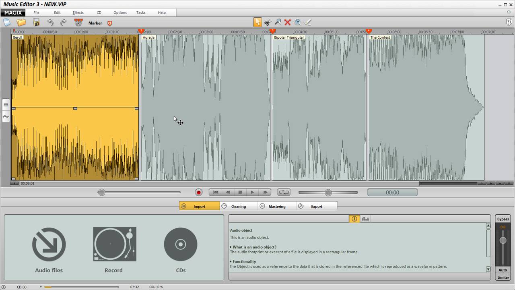Select the scissors cut tool
This screenshot has height=290, width=515.
point(268,23)
